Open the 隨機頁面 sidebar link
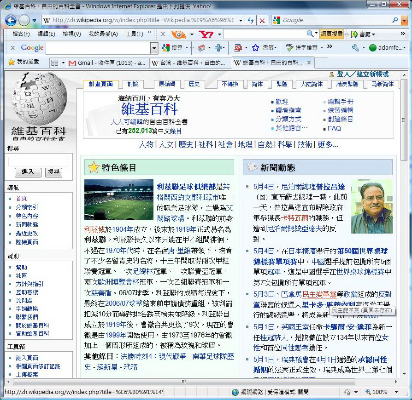Image resolution: width=412 pixels, height=400 pixels. pyautogui.click(x=27, y=242)
